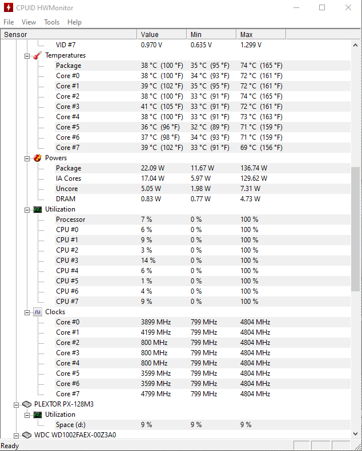
Task: Click the waveform icon beside Clocks
Action: click(x=37, y=312)
